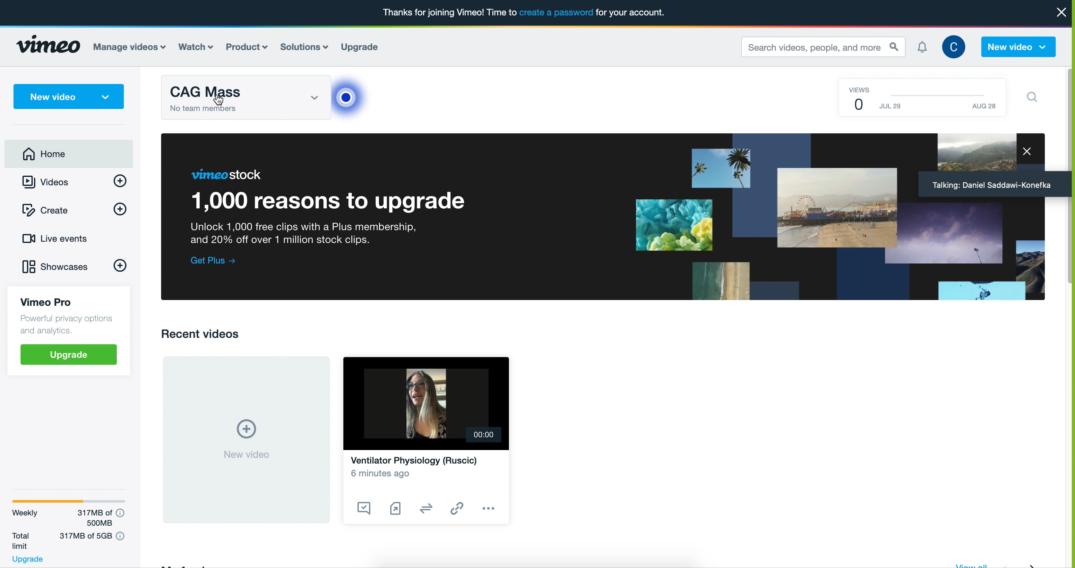1075x568 pixels.
Task: Select the Upgrade menu item
Action: [x=358, y=47]
